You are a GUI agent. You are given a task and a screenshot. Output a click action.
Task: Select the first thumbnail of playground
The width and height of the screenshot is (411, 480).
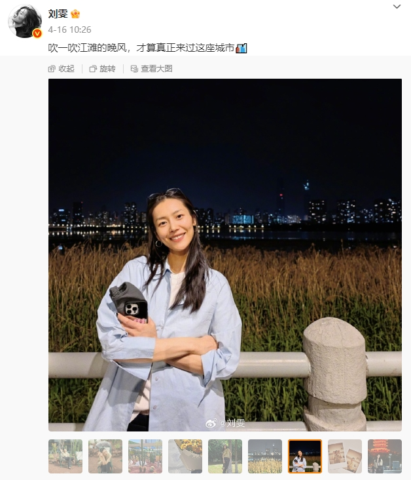(x=65, y=456)
